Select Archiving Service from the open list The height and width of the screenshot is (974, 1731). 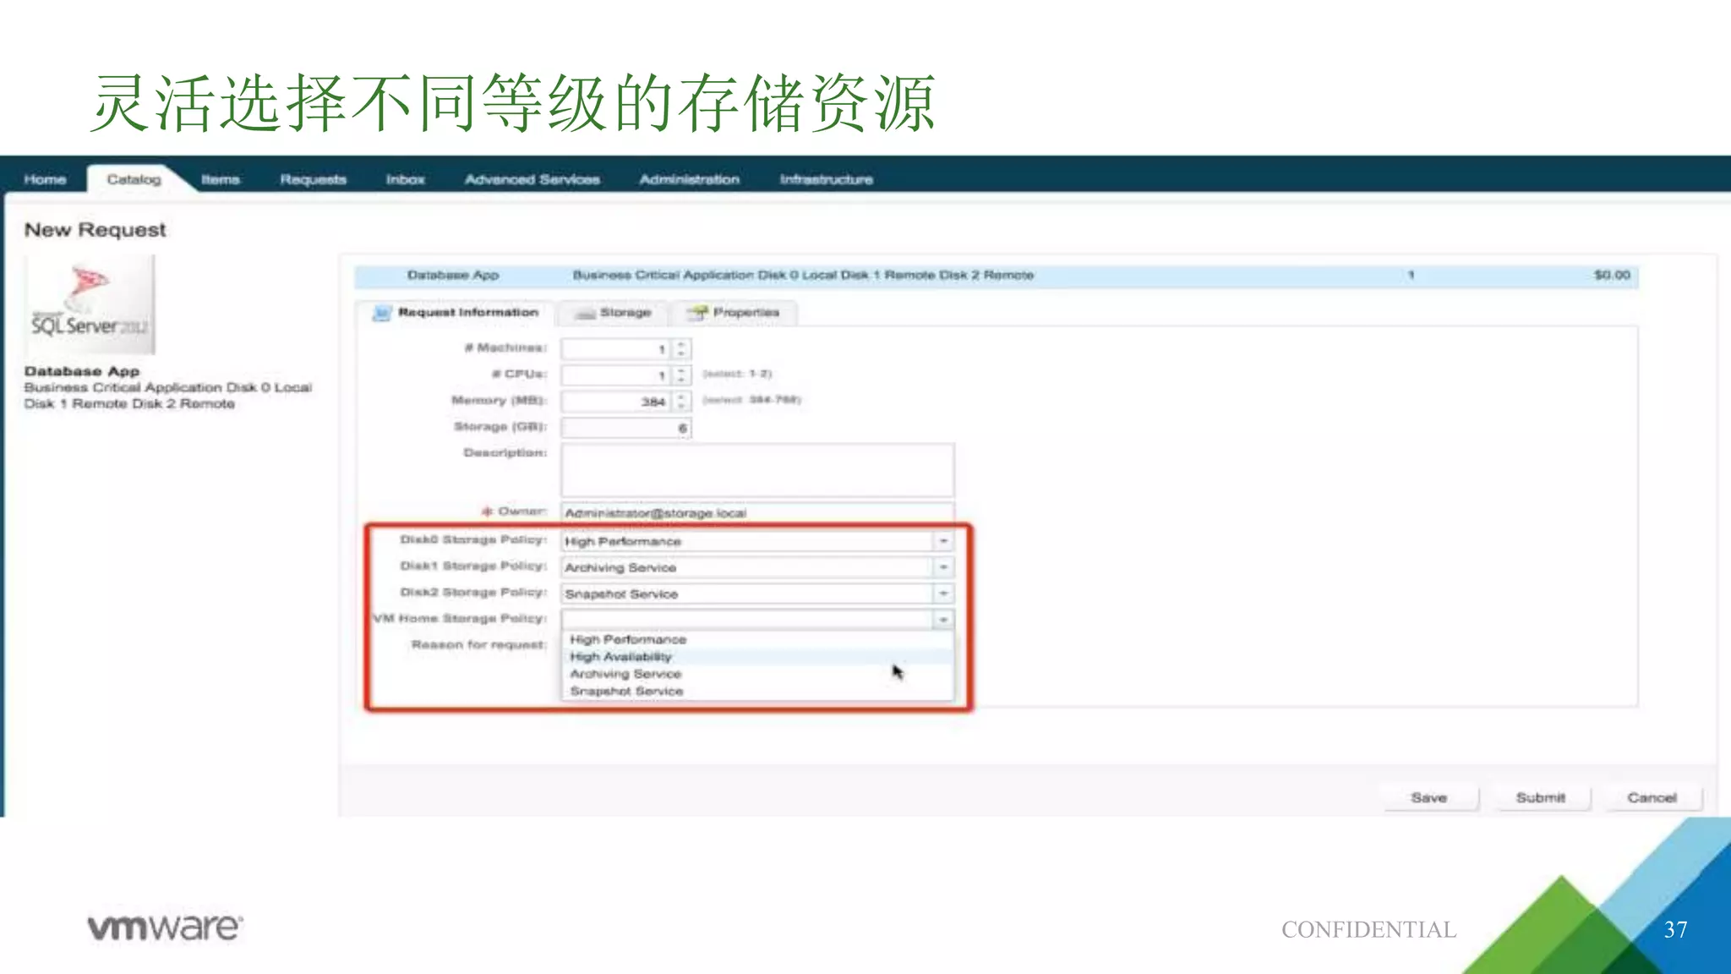[x=625, y=674]
